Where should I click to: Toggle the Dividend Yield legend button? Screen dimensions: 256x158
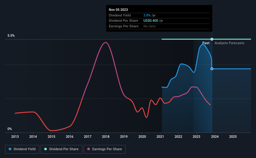22,149
